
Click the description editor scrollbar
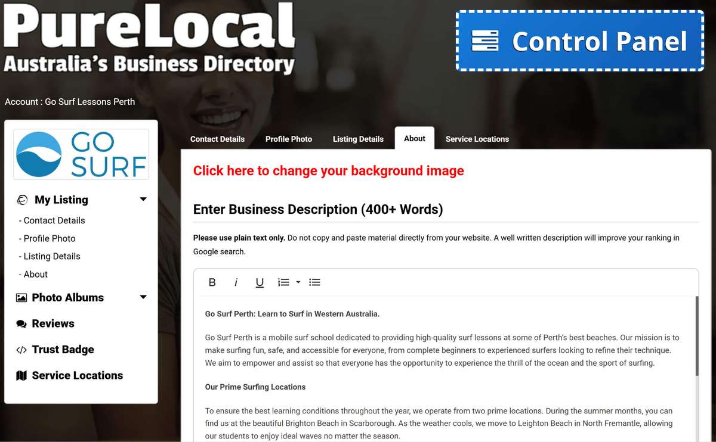(696, 337)
